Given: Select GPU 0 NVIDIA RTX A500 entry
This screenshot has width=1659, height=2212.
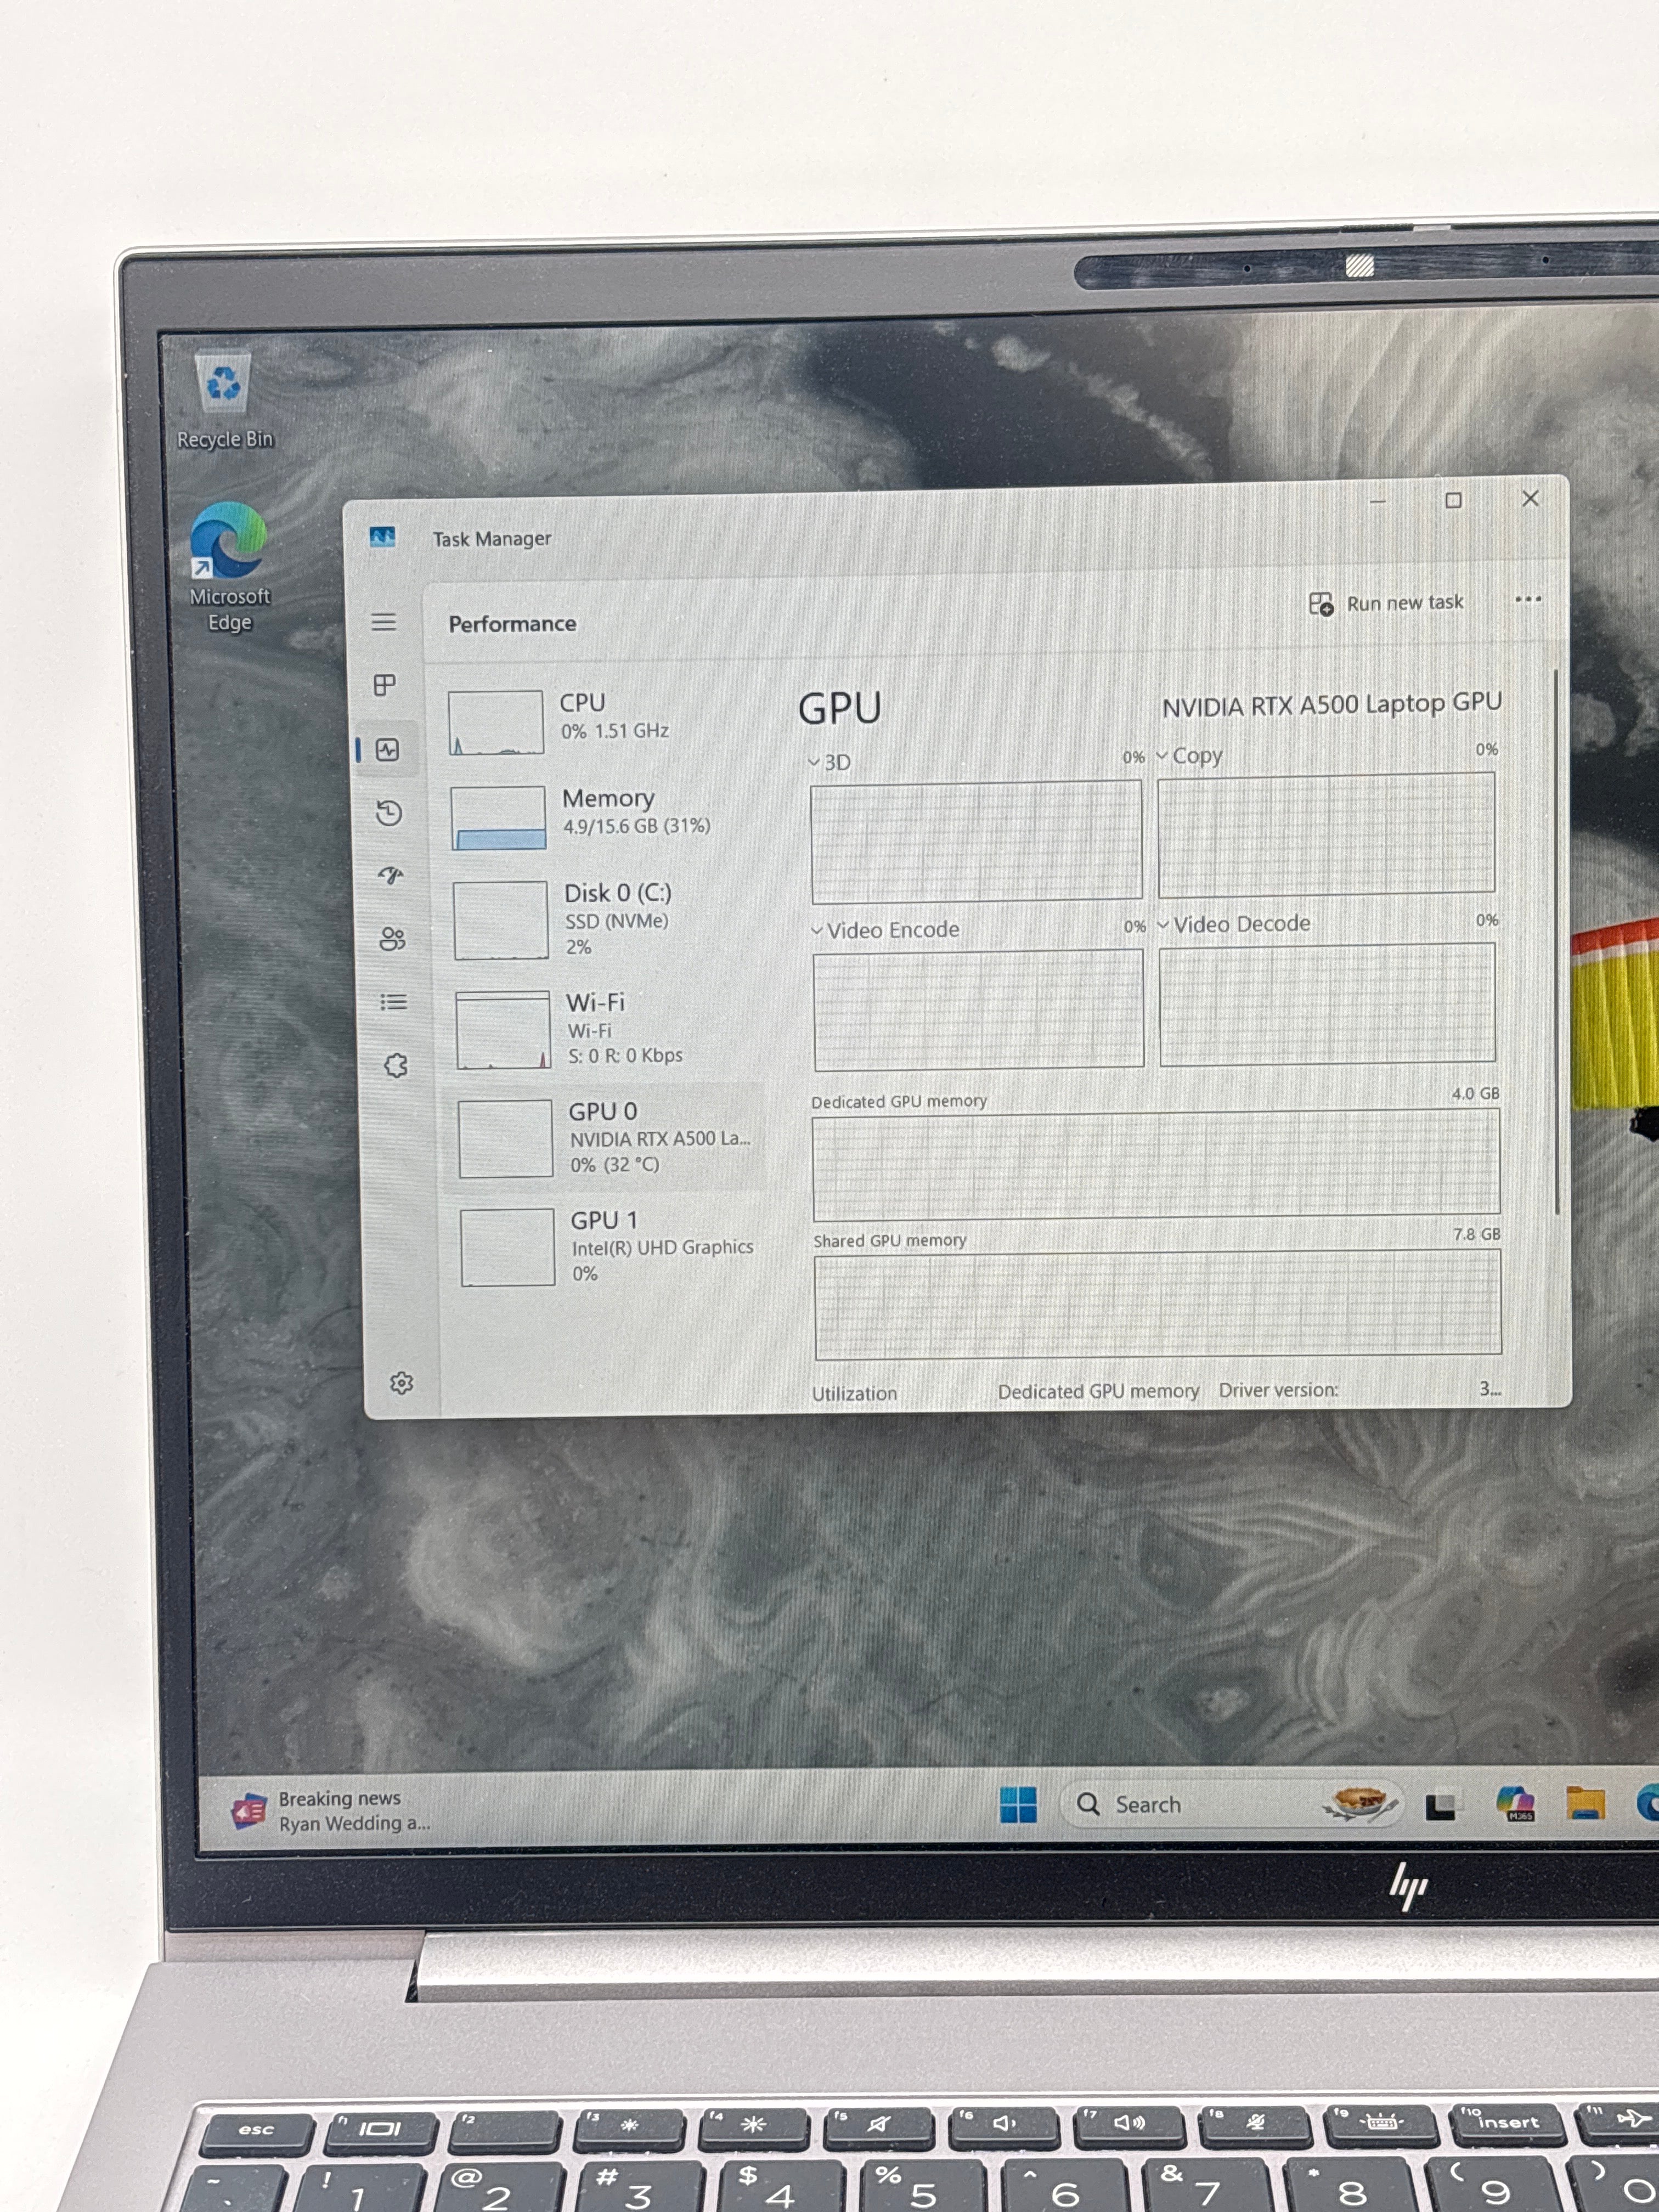Looking at the screenshot, I should coord(605,1137).
